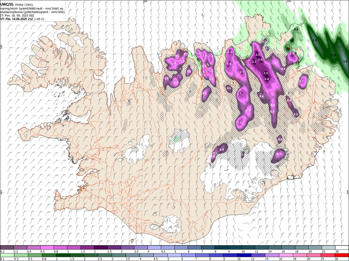
Task: Pick the lavender 14 rain legend swatch
Action: 272,255
